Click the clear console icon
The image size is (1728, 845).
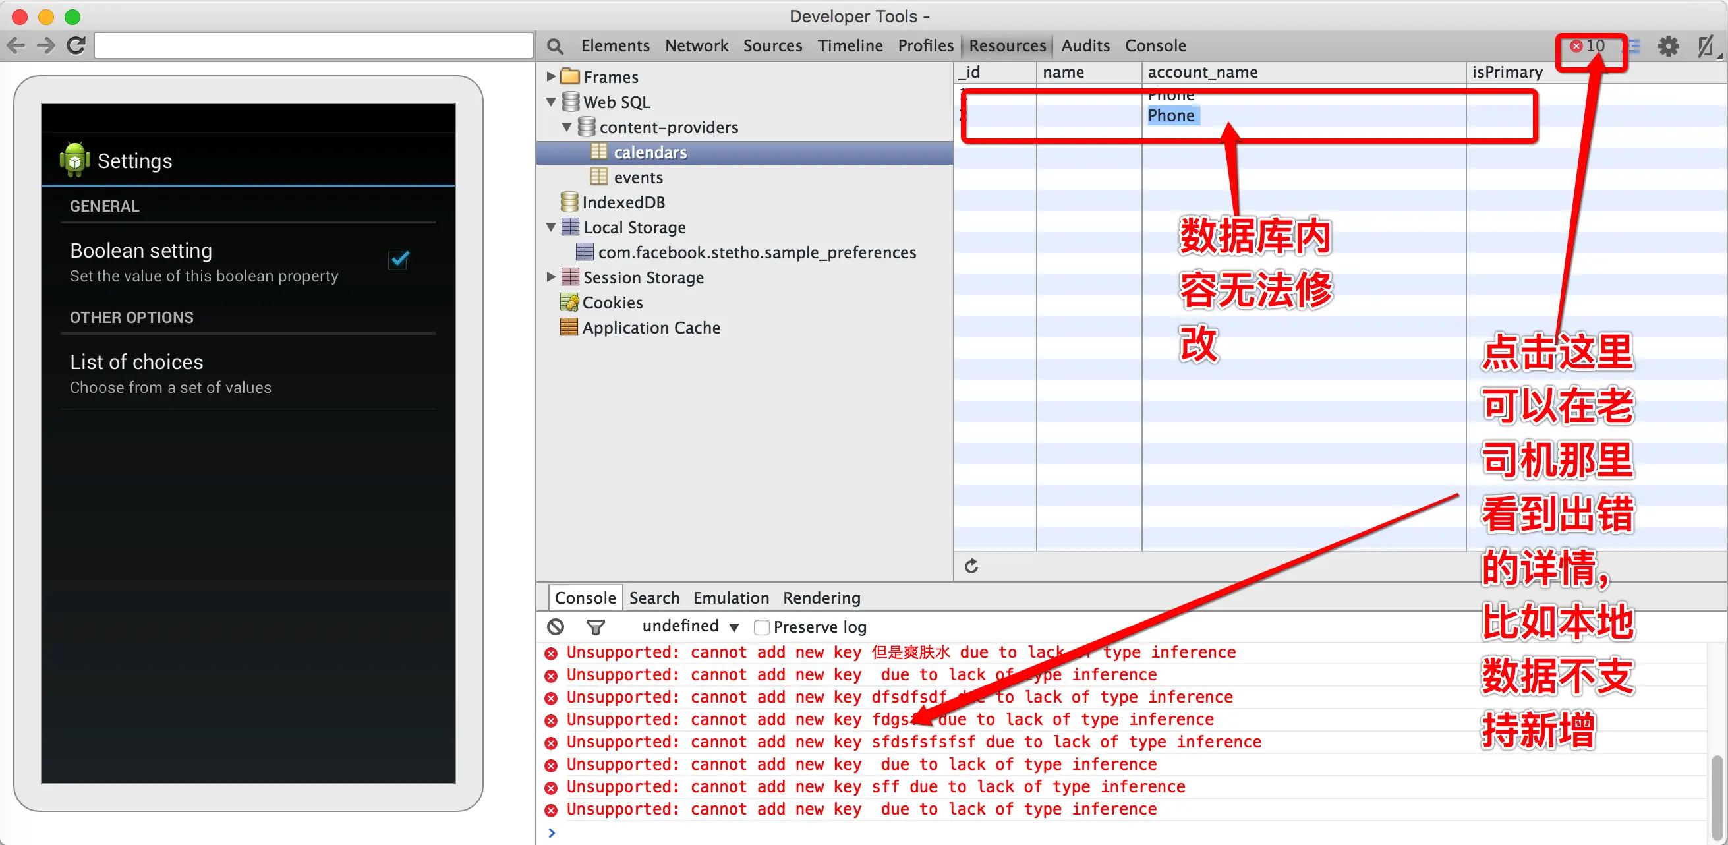coord(556,626)
